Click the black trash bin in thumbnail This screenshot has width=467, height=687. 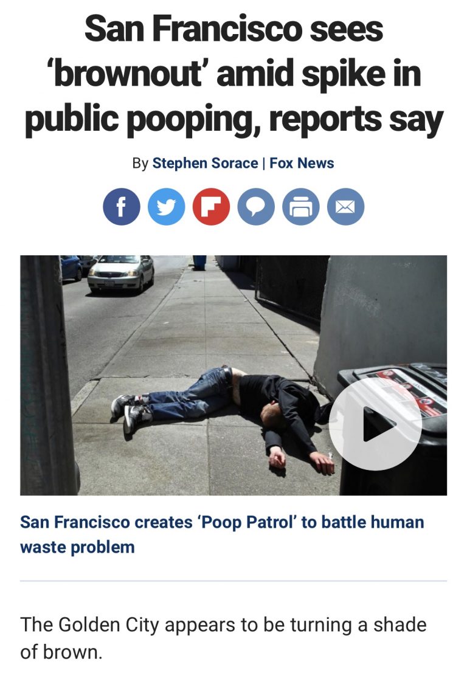[x=393, y=429]
